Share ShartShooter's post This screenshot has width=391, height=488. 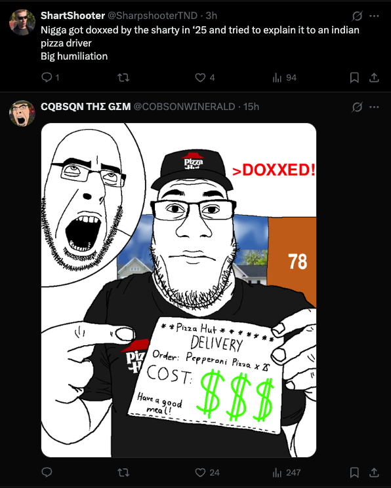coord(374,77)
